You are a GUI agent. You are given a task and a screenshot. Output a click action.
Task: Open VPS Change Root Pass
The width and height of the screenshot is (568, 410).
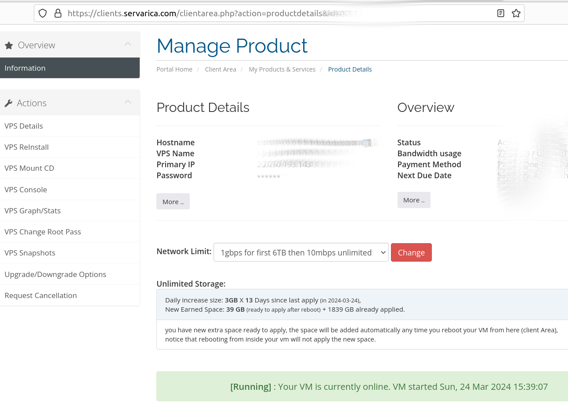(70, 232)
